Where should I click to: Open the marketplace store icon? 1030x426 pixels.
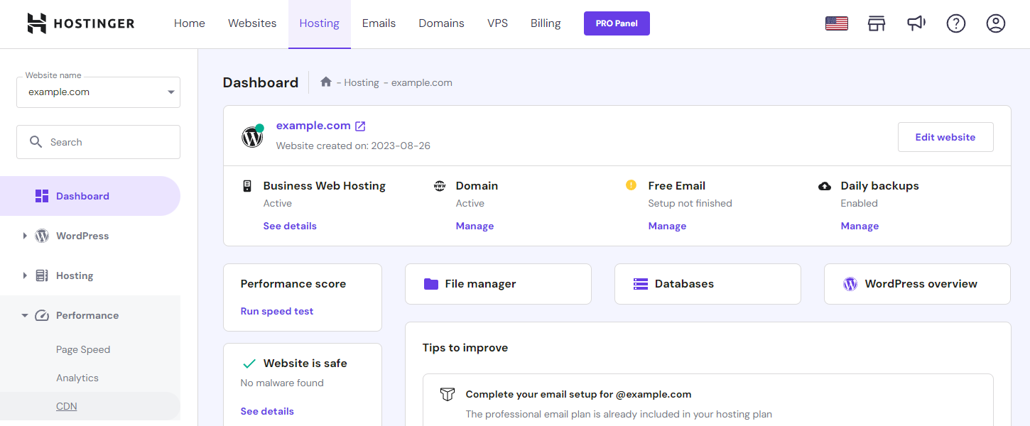pyautogui.click(x=877, y=23)
